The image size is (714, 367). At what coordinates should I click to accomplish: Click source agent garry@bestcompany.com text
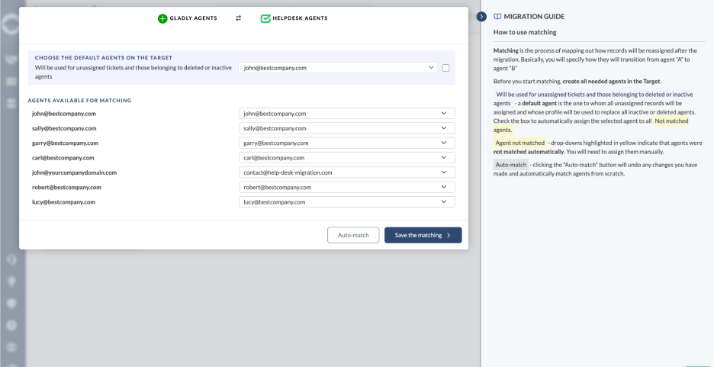click(65, 143)
